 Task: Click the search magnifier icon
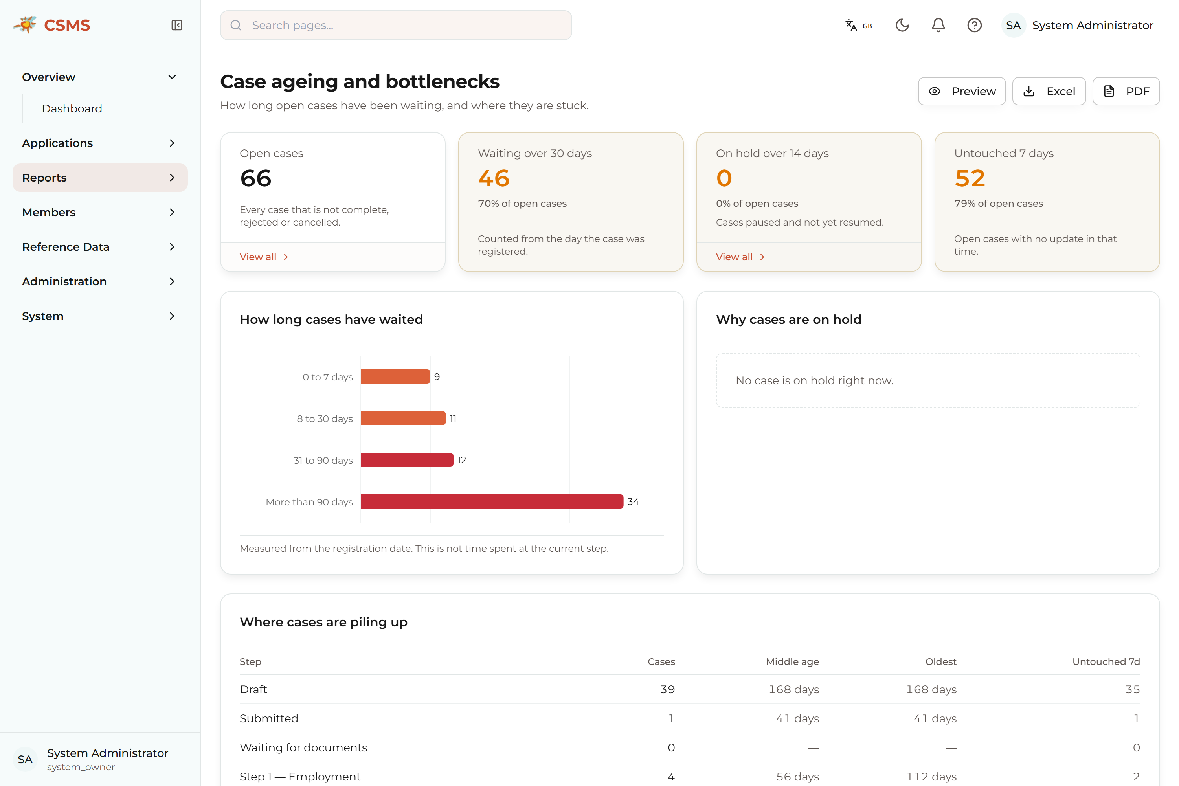tap(235, 25)
